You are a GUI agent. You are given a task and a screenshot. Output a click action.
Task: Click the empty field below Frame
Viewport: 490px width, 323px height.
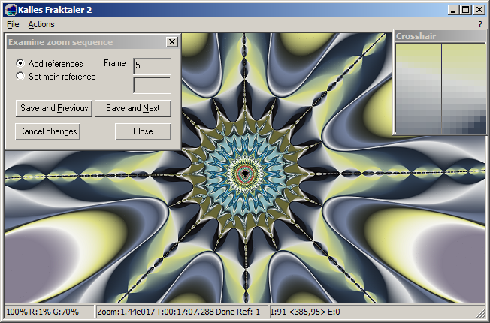152,85
